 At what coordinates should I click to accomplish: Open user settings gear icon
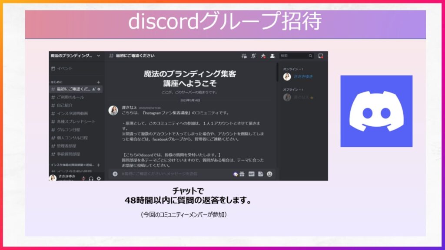(99, 178)
